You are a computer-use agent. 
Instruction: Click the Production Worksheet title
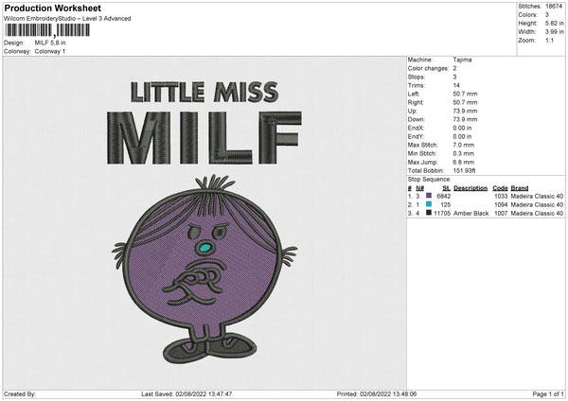[52, 8]
